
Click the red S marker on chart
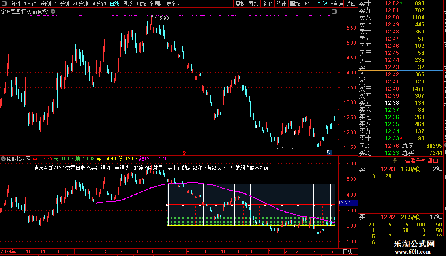pos(184,153)
